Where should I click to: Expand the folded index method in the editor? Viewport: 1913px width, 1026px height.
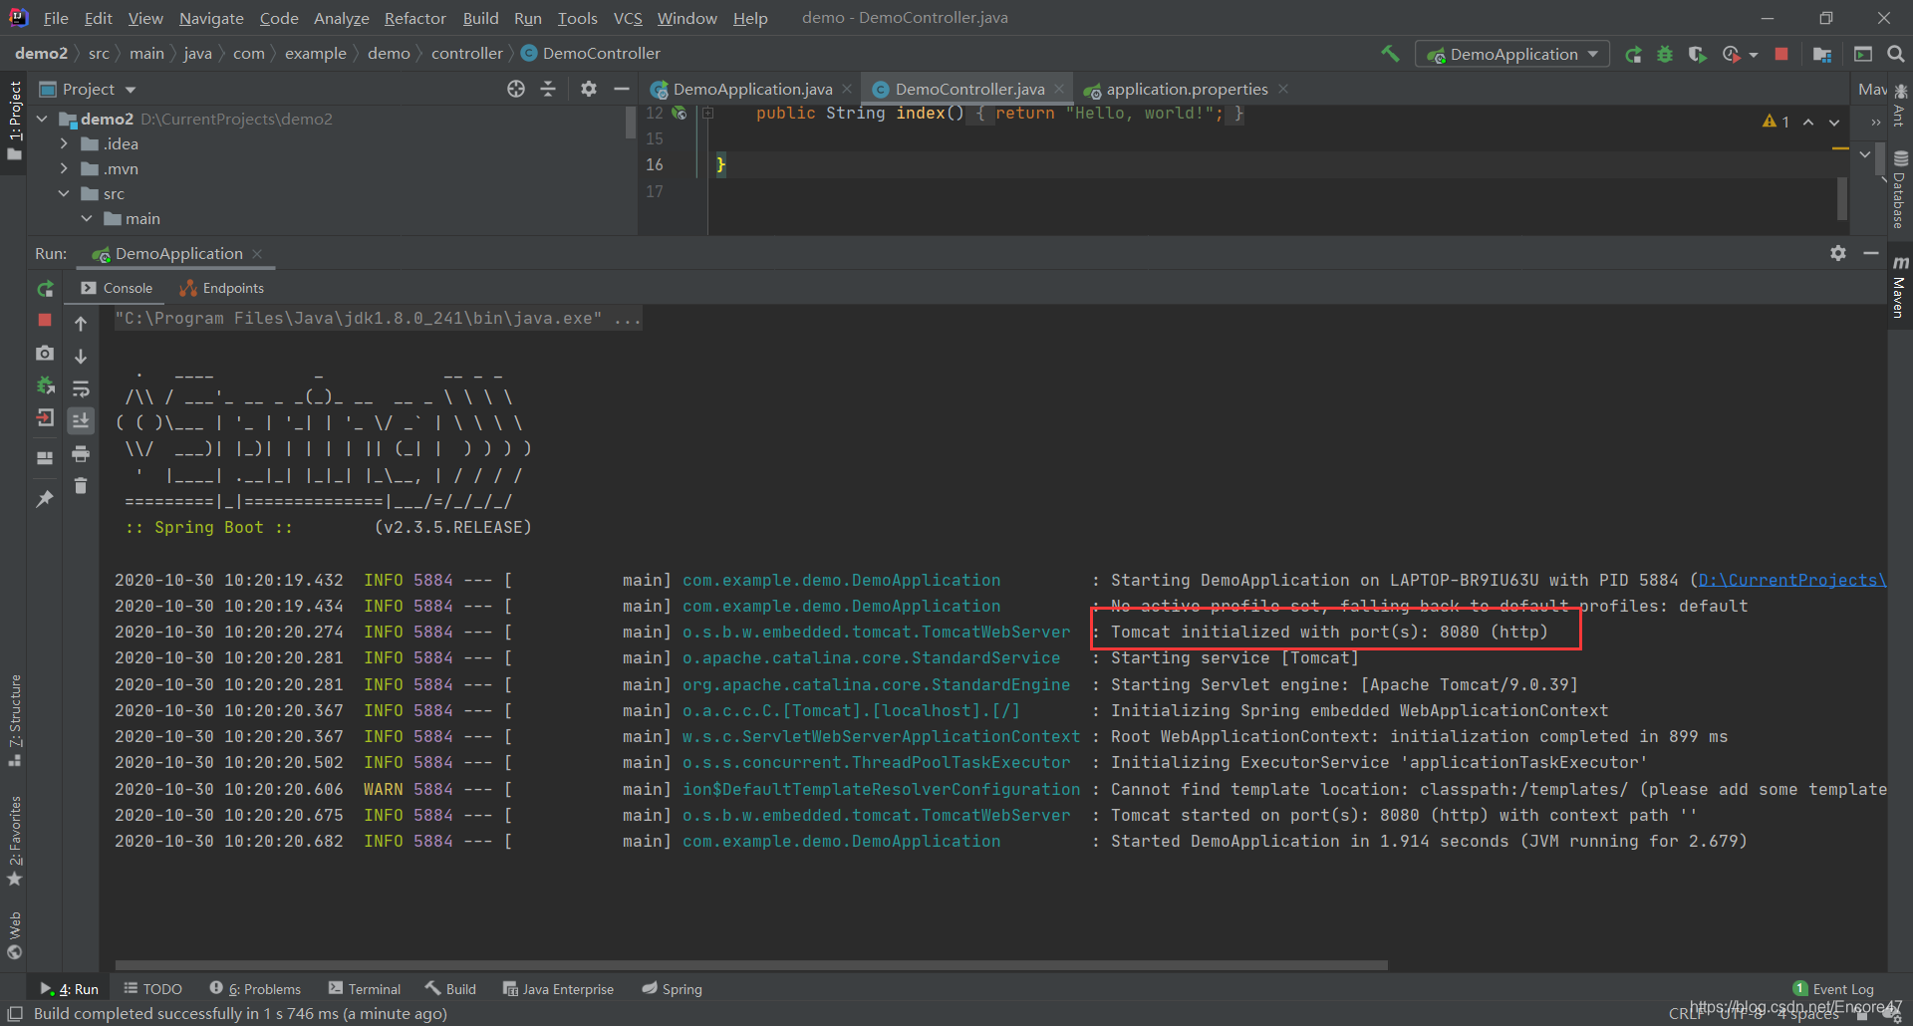click(708, 114)
